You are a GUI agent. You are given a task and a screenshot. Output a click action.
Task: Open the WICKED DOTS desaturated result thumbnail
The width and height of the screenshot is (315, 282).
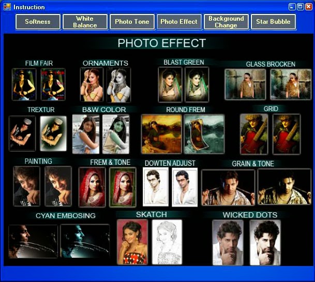pos(265,243)
